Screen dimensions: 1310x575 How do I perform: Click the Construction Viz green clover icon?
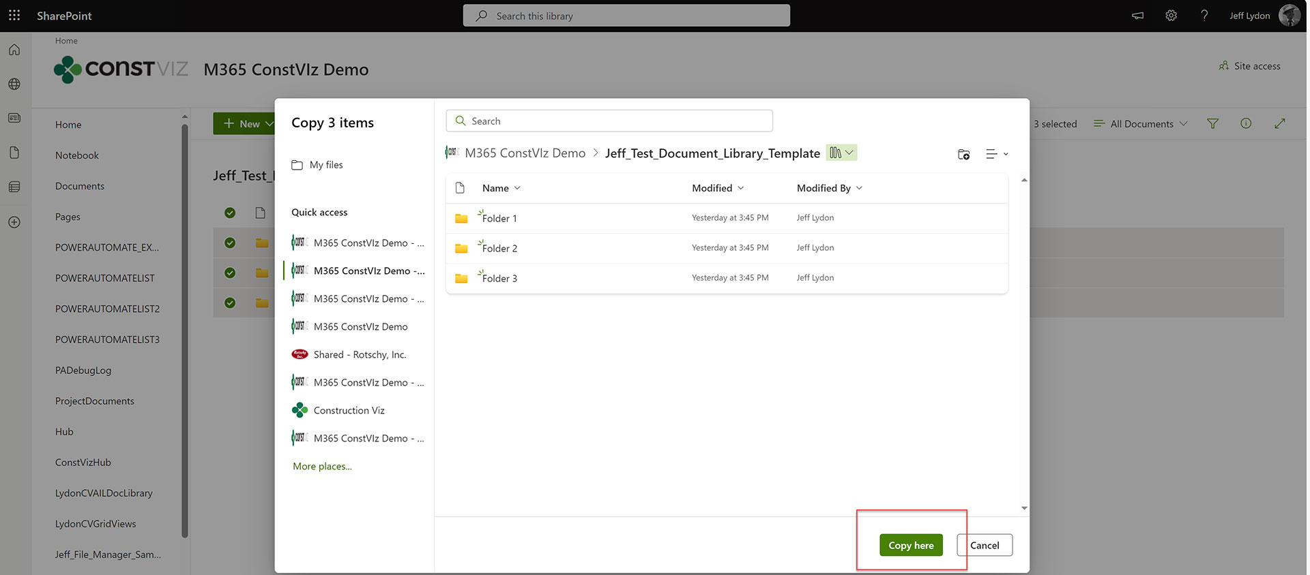pos(300,410)
